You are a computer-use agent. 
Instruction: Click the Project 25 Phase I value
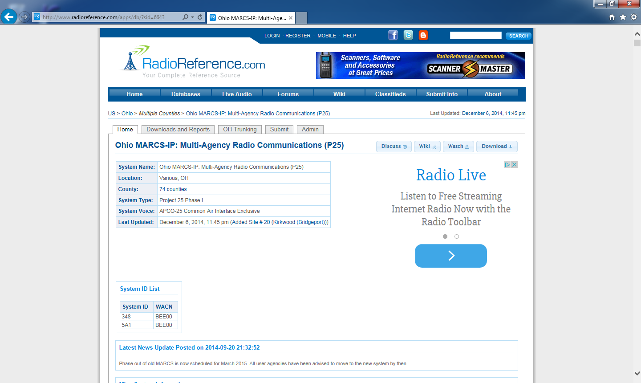181,200
